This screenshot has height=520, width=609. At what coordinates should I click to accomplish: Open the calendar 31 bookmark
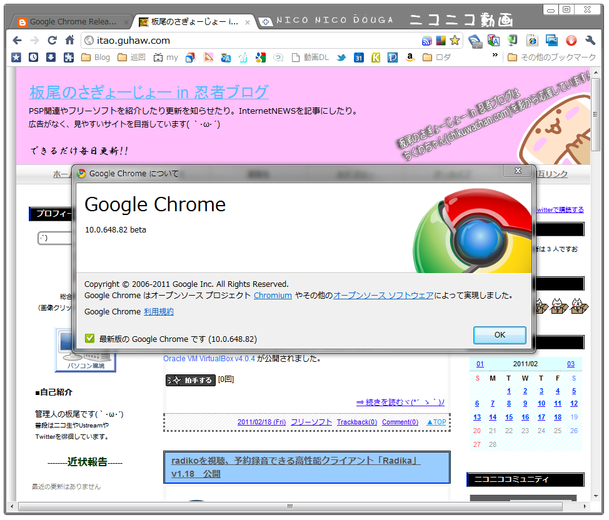click(x=358, y=57)
